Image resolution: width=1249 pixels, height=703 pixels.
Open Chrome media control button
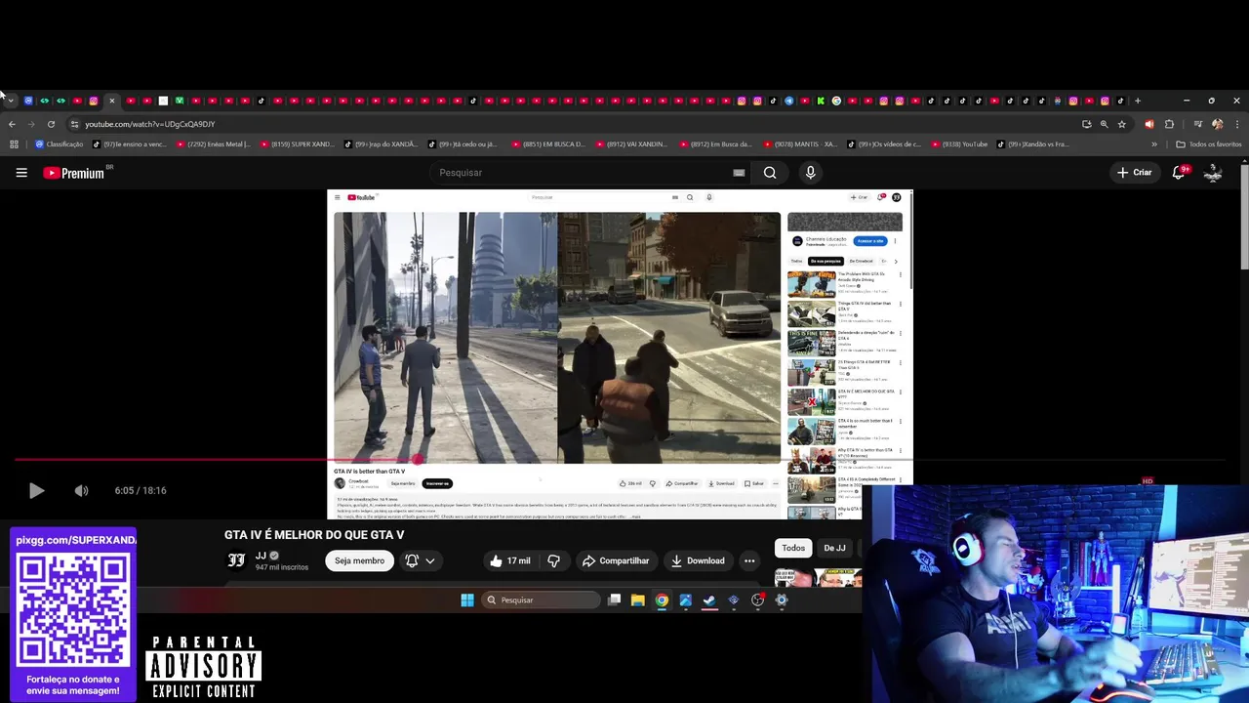tap(1197, 124)
